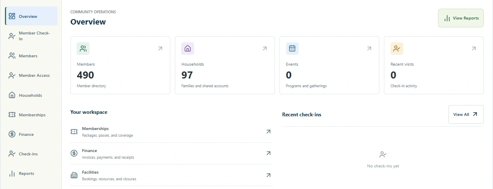Select Members in the sidebar

(x=31, y=56)
